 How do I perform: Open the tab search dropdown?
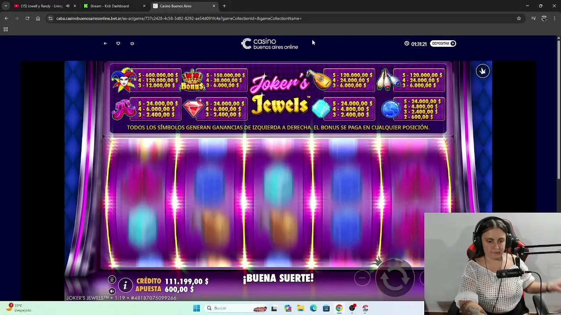5,6
